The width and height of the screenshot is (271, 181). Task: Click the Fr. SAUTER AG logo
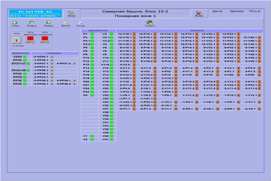36,11
